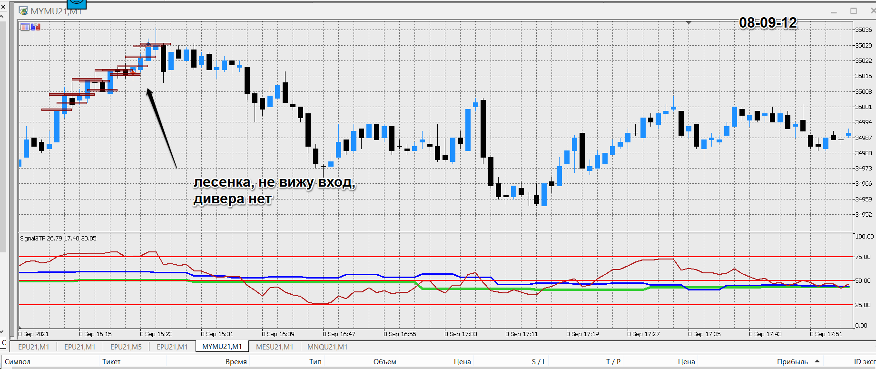Click the 34952 price scale label

point(864,214)
